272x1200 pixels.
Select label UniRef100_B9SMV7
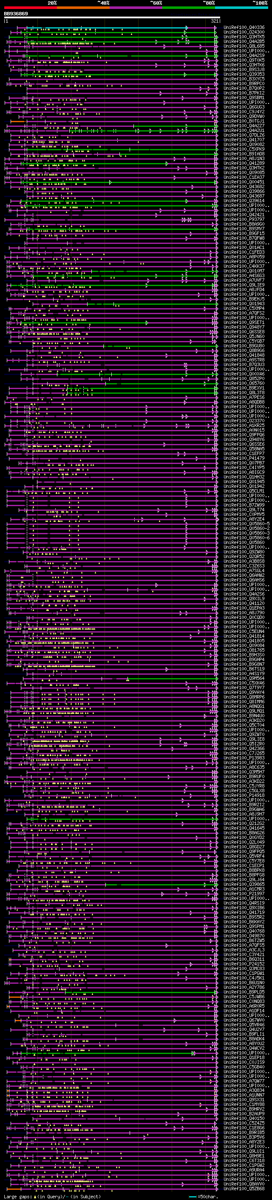tap(244, 229)
